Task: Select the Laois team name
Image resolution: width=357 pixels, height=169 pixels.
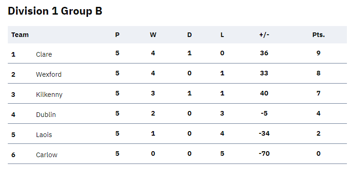Action: pos(44,135)
